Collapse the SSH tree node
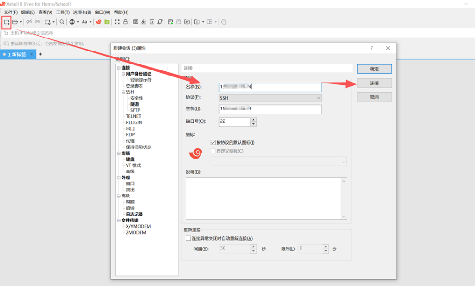The height and width of the screenshot is (286, 475). click(x=119, y=92)
